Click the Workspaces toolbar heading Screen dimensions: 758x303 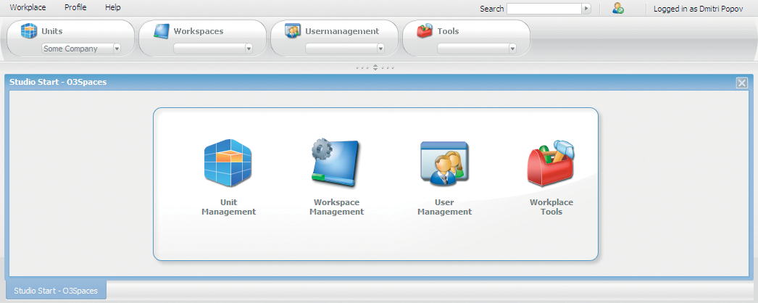(x=199, y=31)
